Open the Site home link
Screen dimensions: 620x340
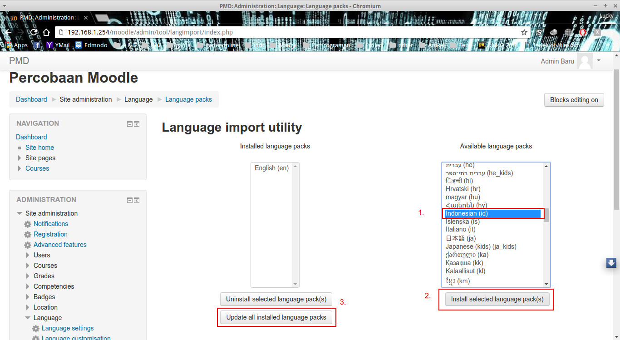pyautogui.click(x=39, y=148)
